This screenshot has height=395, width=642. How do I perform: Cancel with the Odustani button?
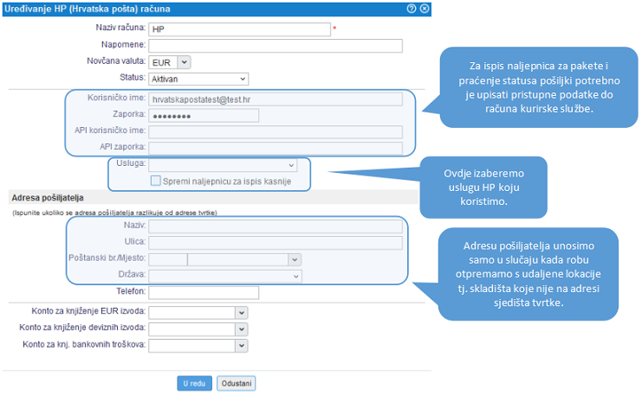pyautogui.click(x=237, y=384)
